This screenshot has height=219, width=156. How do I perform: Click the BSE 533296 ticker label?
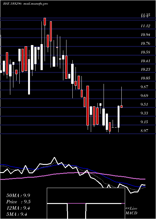click(x=12, y=4)
